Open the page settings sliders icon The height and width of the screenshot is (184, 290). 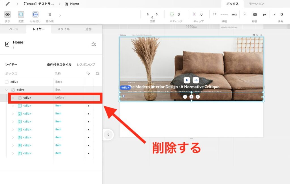pos(94,44)
